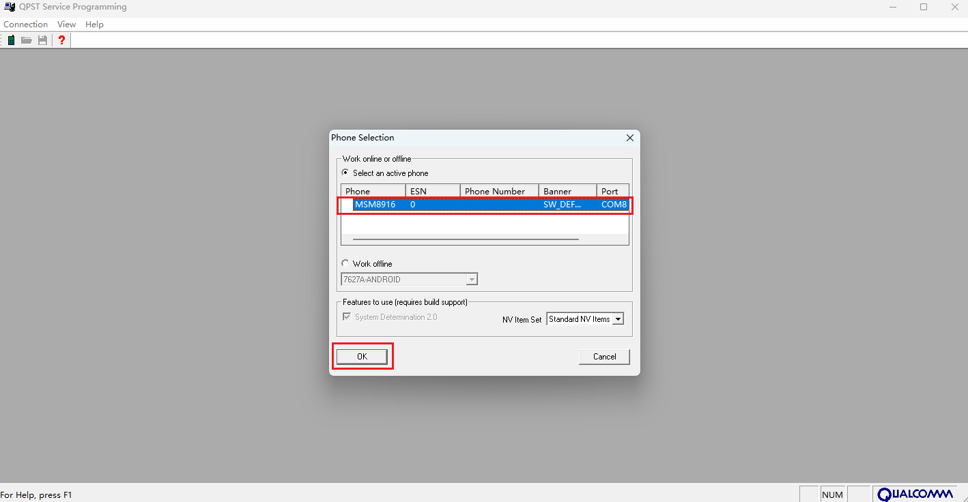Click the red question mark help icon

pyautogui.click(x=61, y=40)
